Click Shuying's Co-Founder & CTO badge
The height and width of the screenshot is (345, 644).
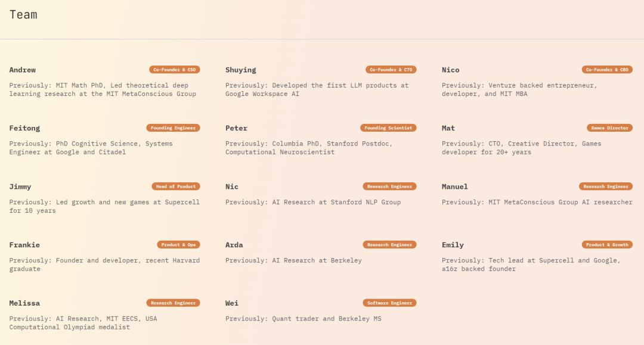click(391, 70)
